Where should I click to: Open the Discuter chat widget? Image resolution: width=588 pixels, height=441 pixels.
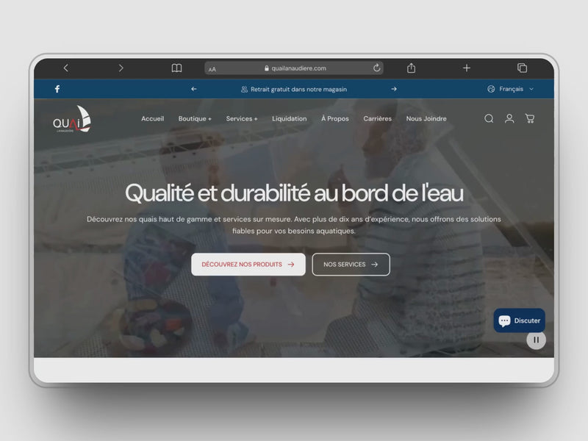(x=519, y=320)
